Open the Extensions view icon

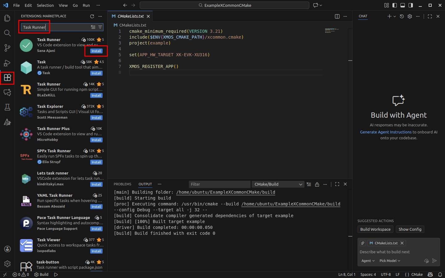[7, 78]
